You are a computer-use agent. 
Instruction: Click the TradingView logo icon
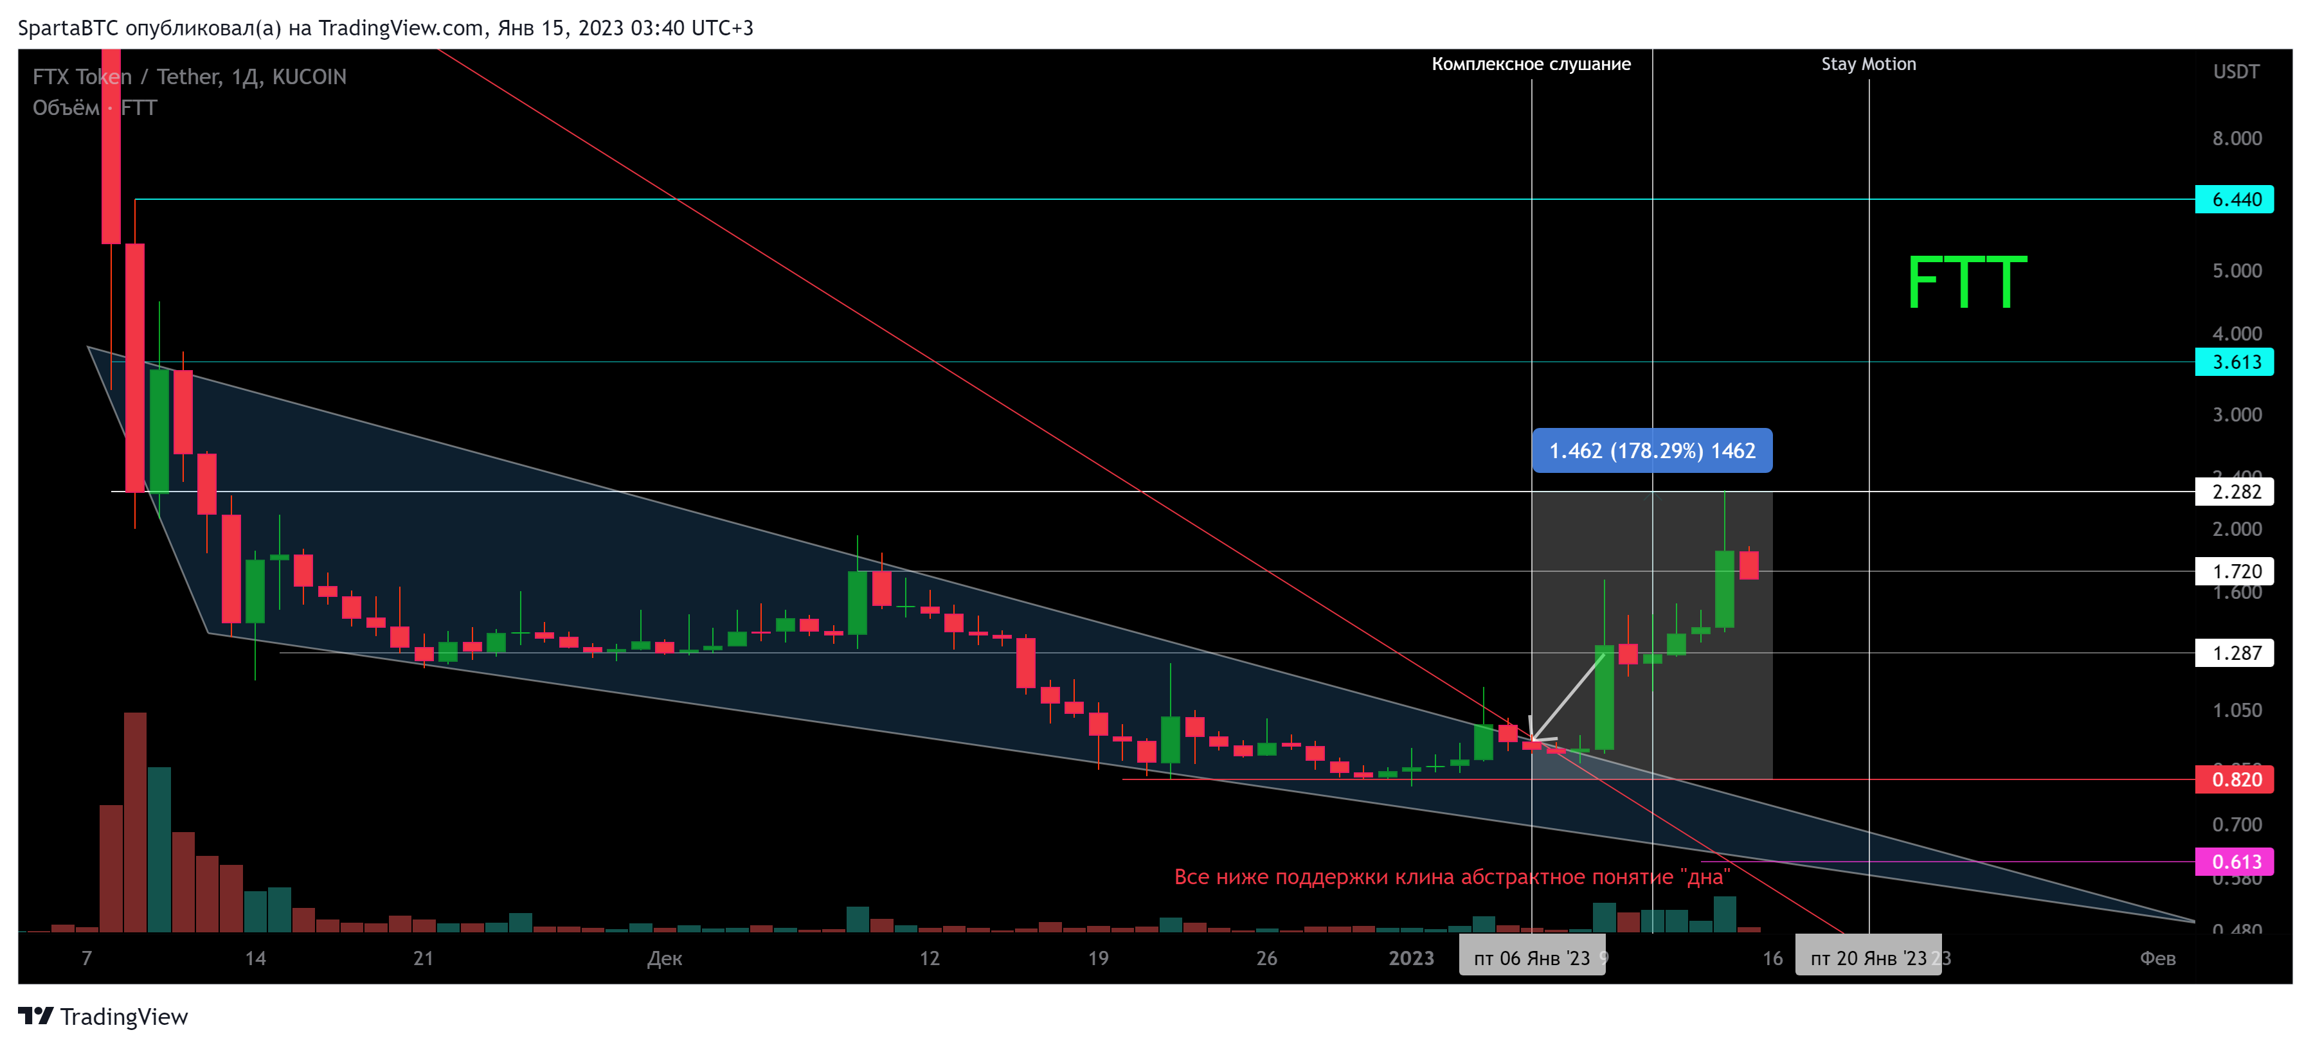click(36, 1016)
